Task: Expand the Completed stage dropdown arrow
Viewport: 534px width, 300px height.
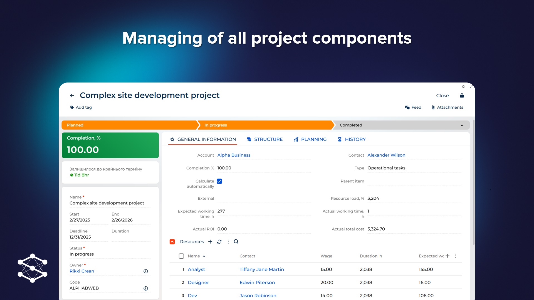Action: 462,125
